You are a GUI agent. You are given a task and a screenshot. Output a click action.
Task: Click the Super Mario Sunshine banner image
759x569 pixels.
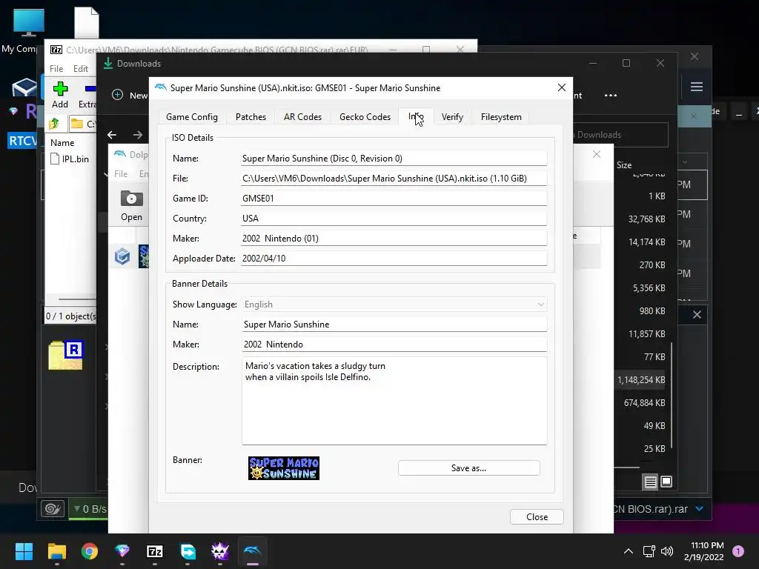click(284, 468)
